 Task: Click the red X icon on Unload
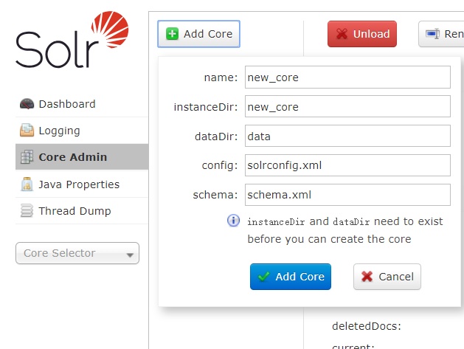pos(342,34)
